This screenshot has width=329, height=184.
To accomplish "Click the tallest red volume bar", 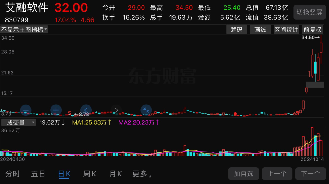I will pos(312,141).
